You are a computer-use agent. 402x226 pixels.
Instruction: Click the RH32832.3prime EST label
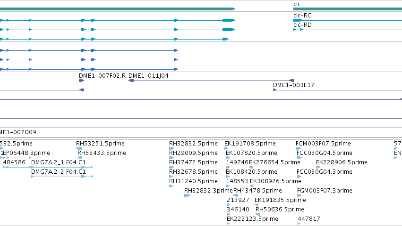pyautogui.click(x=208, y=191)
